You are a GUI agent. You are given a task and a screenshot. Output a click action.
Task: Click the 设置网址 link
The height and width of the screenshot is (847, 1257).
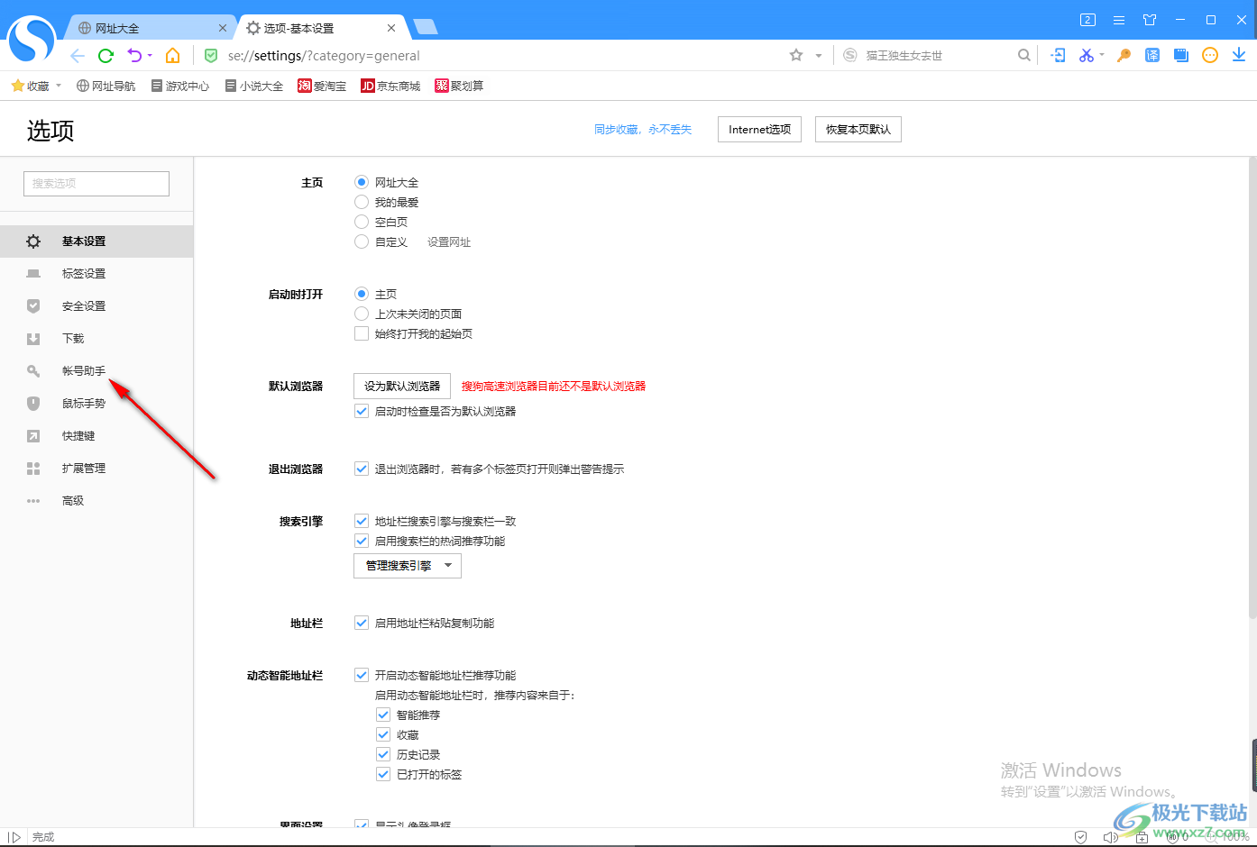[449, 242]
